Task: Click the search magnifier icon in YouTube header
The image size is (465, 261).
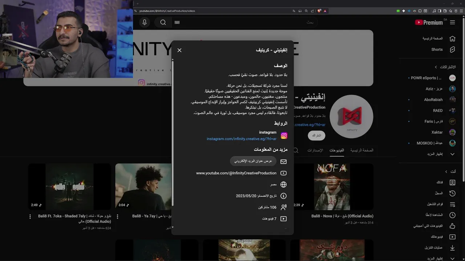Action: pos(163,22)
